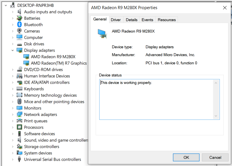Viewport: 232px width, 166px height.
Task: Select AMD Radeon(TM) R7 Graphics adapter
Action: 59,63
